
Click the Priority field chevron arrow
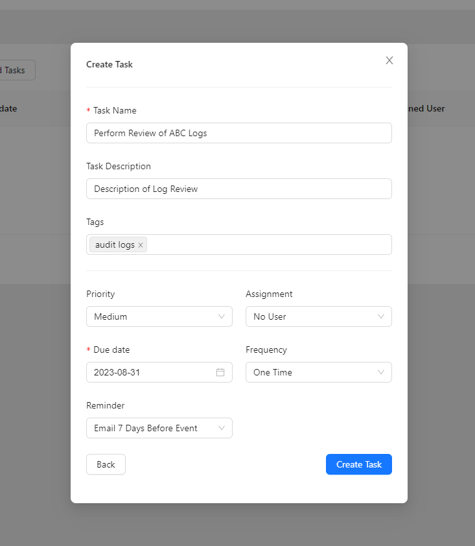(x=222, y=316)
